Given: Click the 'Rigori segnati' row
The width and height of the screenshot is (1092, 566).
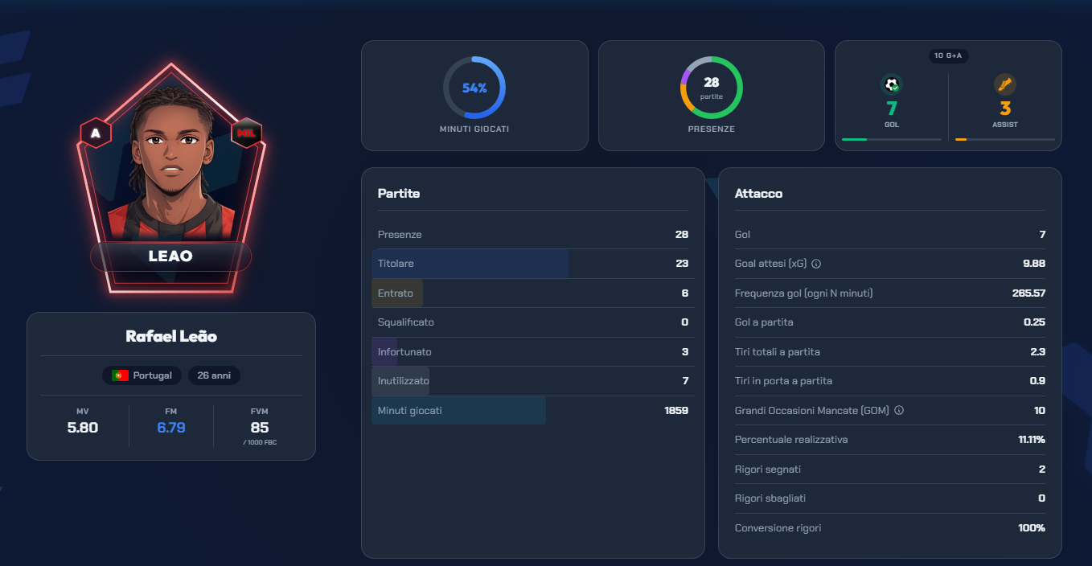Looking at the screenshot, I should pyautogui.click(x=890, y=469).
